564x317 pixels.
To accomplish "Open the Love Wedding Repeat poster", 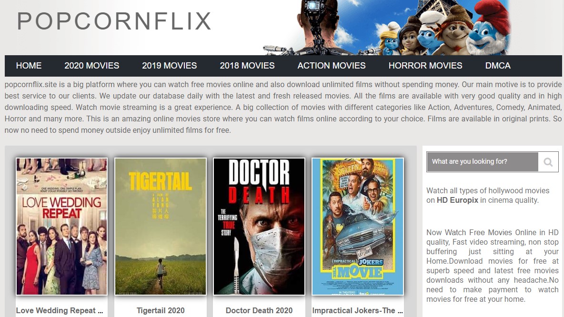I will pyautogui.click(x=61, y=227).
